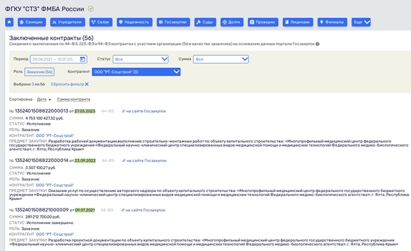Viewport: 411px width, 251px height.
Task: Click the highlighted date 09.07.2021
Action: coord(85,210)
